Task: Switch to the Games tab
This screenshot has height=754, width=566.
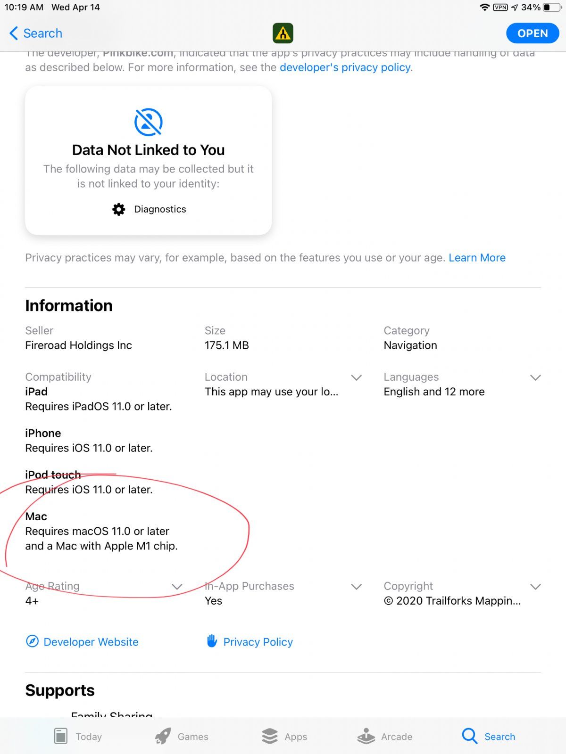Action: click(182, 736)
